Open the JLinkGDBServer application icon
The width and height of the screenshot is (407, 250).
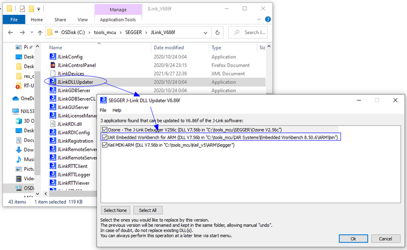coord(53,90)
